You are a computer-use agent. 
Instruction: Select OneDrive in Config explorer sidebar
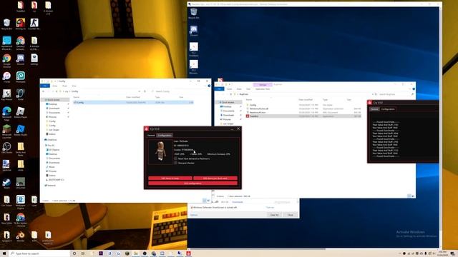pyautogui.click(x=52, y=140)
